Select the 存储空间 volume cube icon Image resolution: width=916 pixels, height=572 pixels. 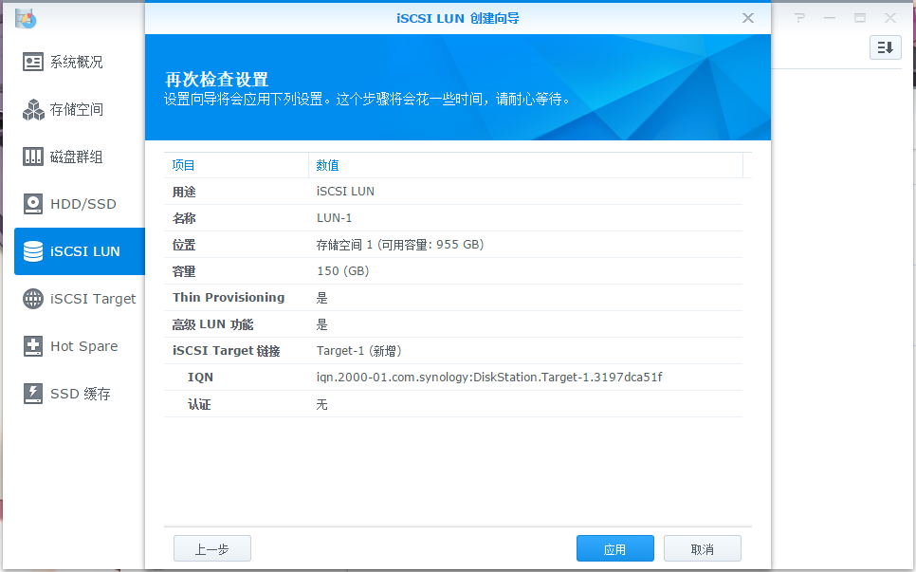pyautogui.click(x=34, y=110)
